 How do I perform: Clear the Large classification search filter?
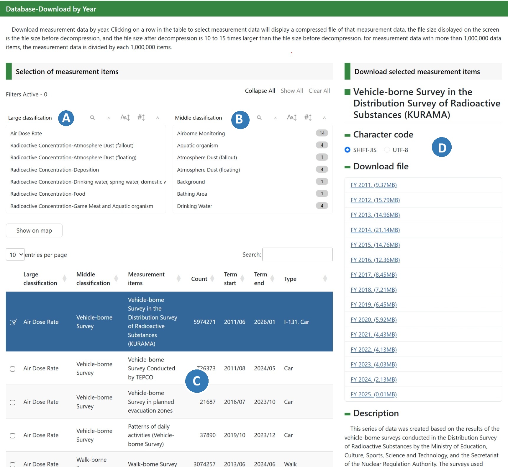tap(109, 118)
